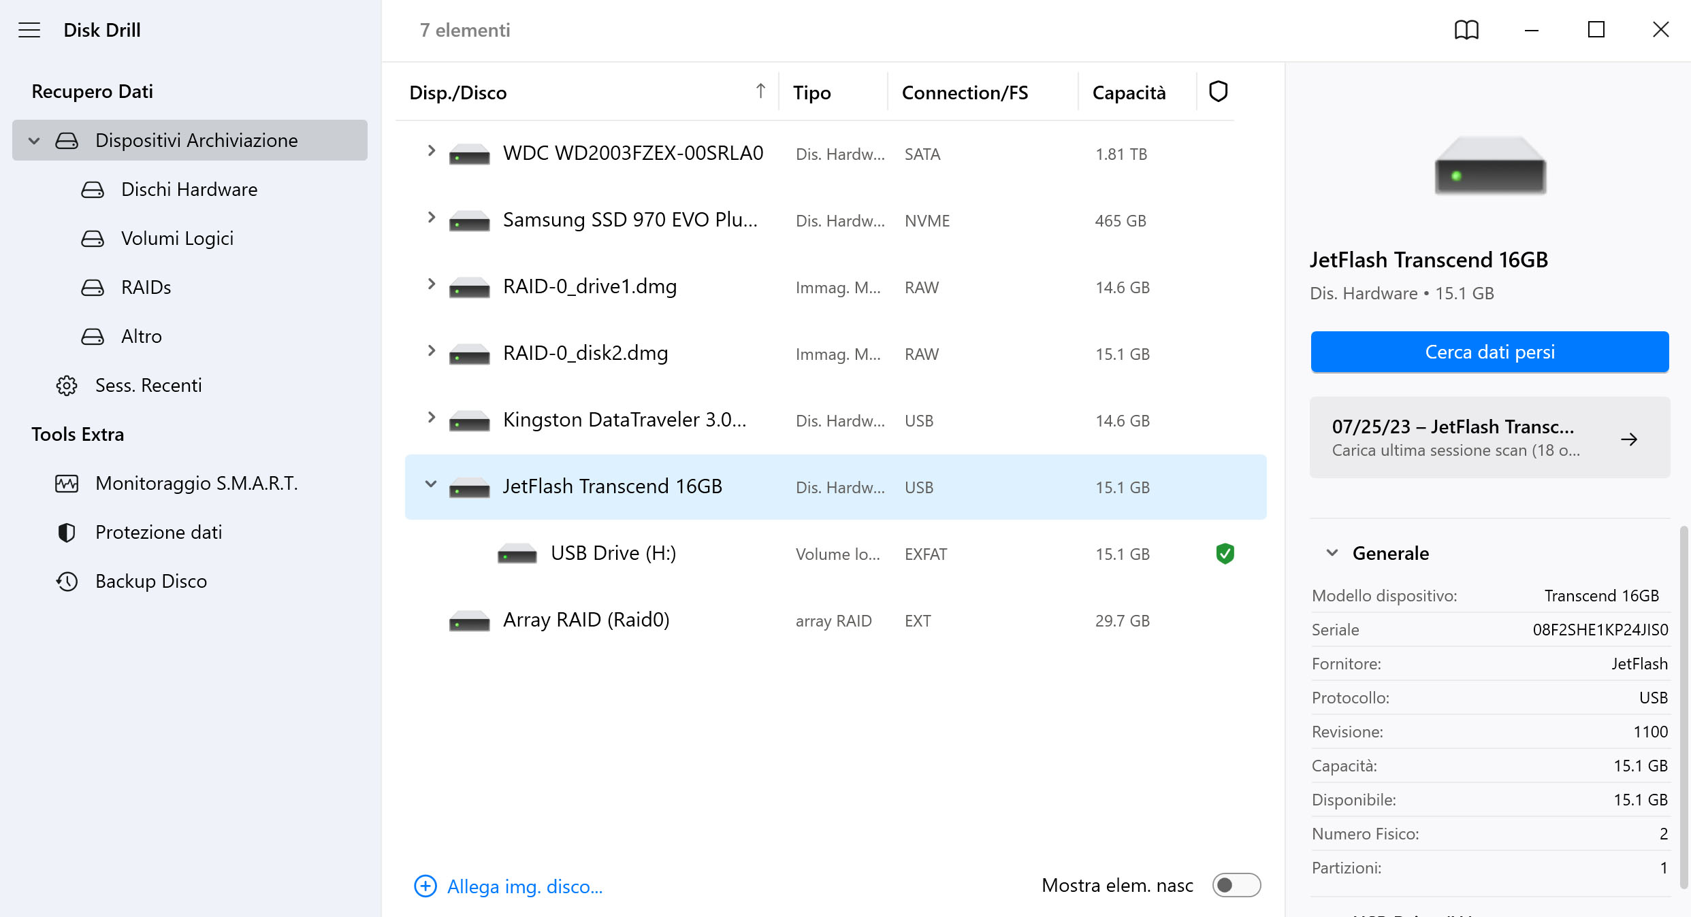This screenshot has height=917, width=1691.
Task: Select the Kingston DataTraveler 3.0 name
Action: click(624, 420)
